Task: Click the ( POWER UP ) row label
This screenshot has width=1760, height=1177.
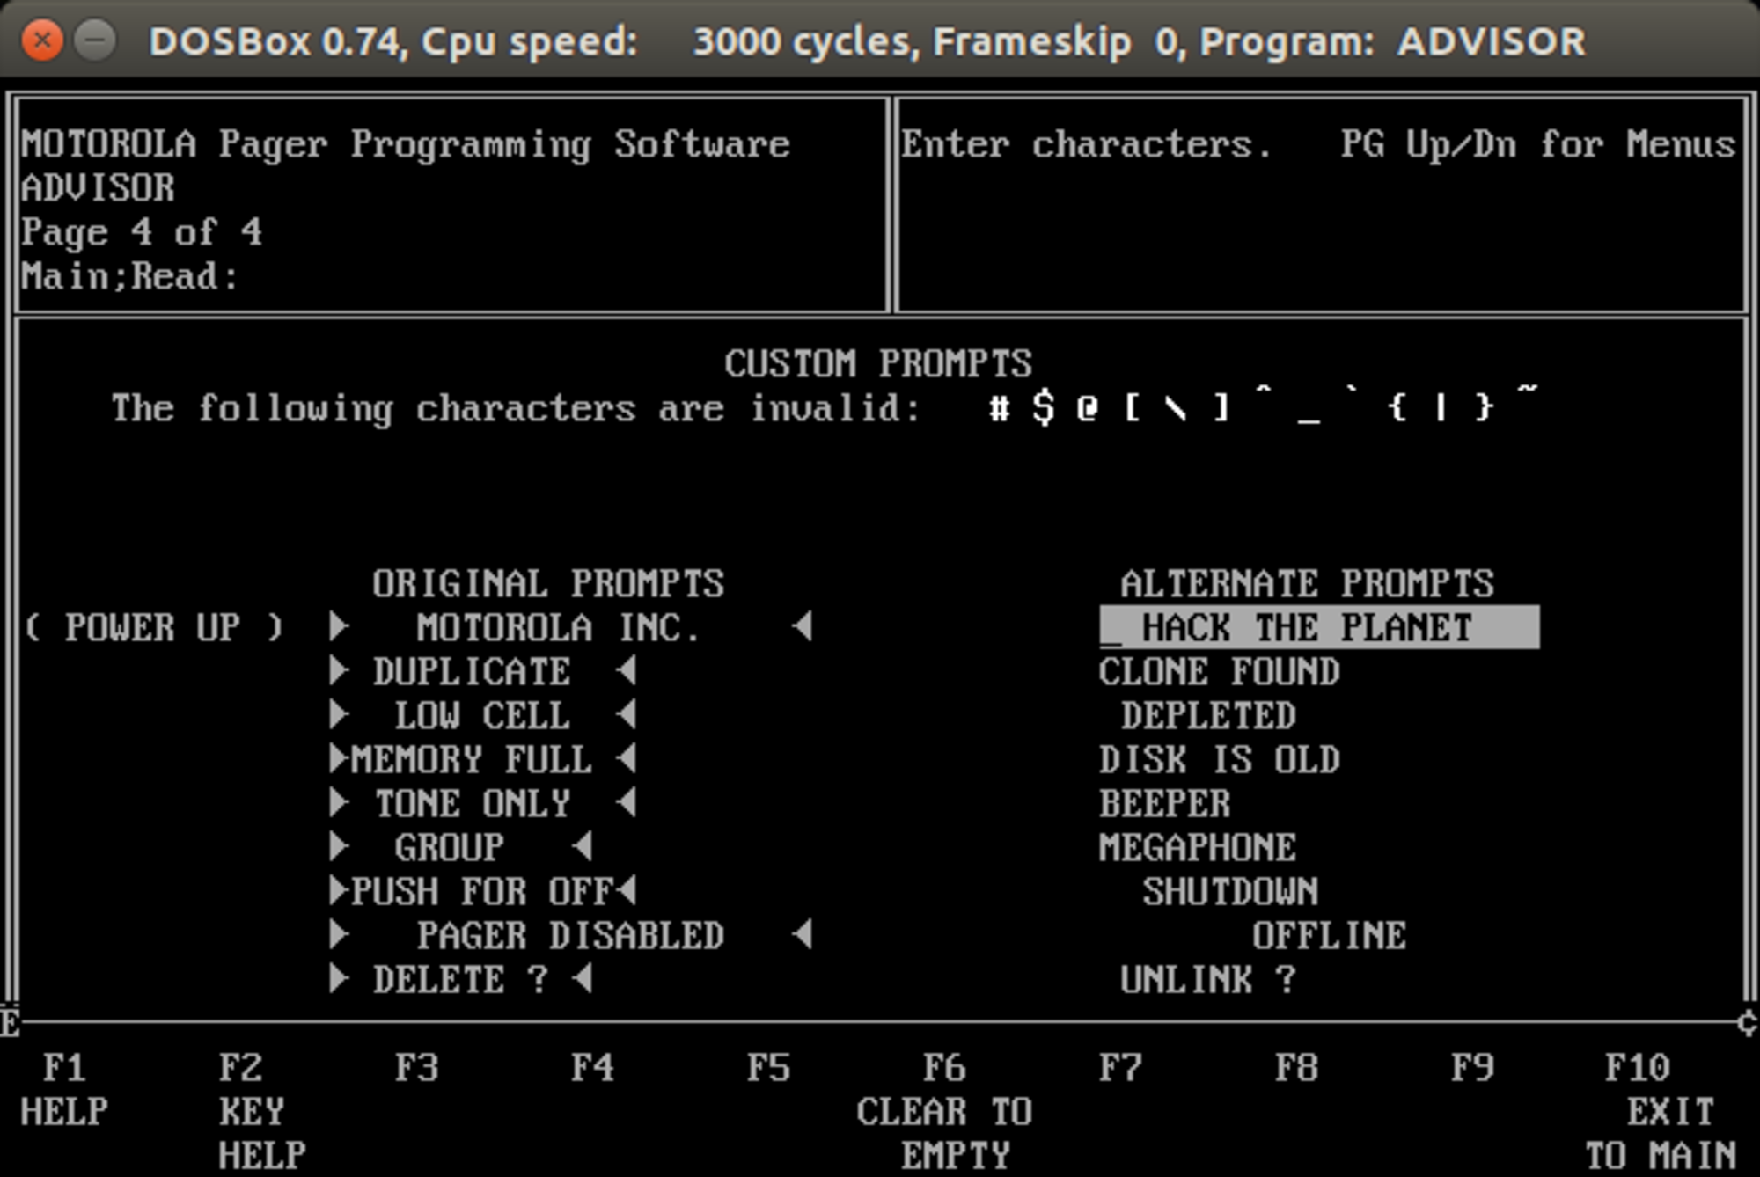Action: click(153, 628)
